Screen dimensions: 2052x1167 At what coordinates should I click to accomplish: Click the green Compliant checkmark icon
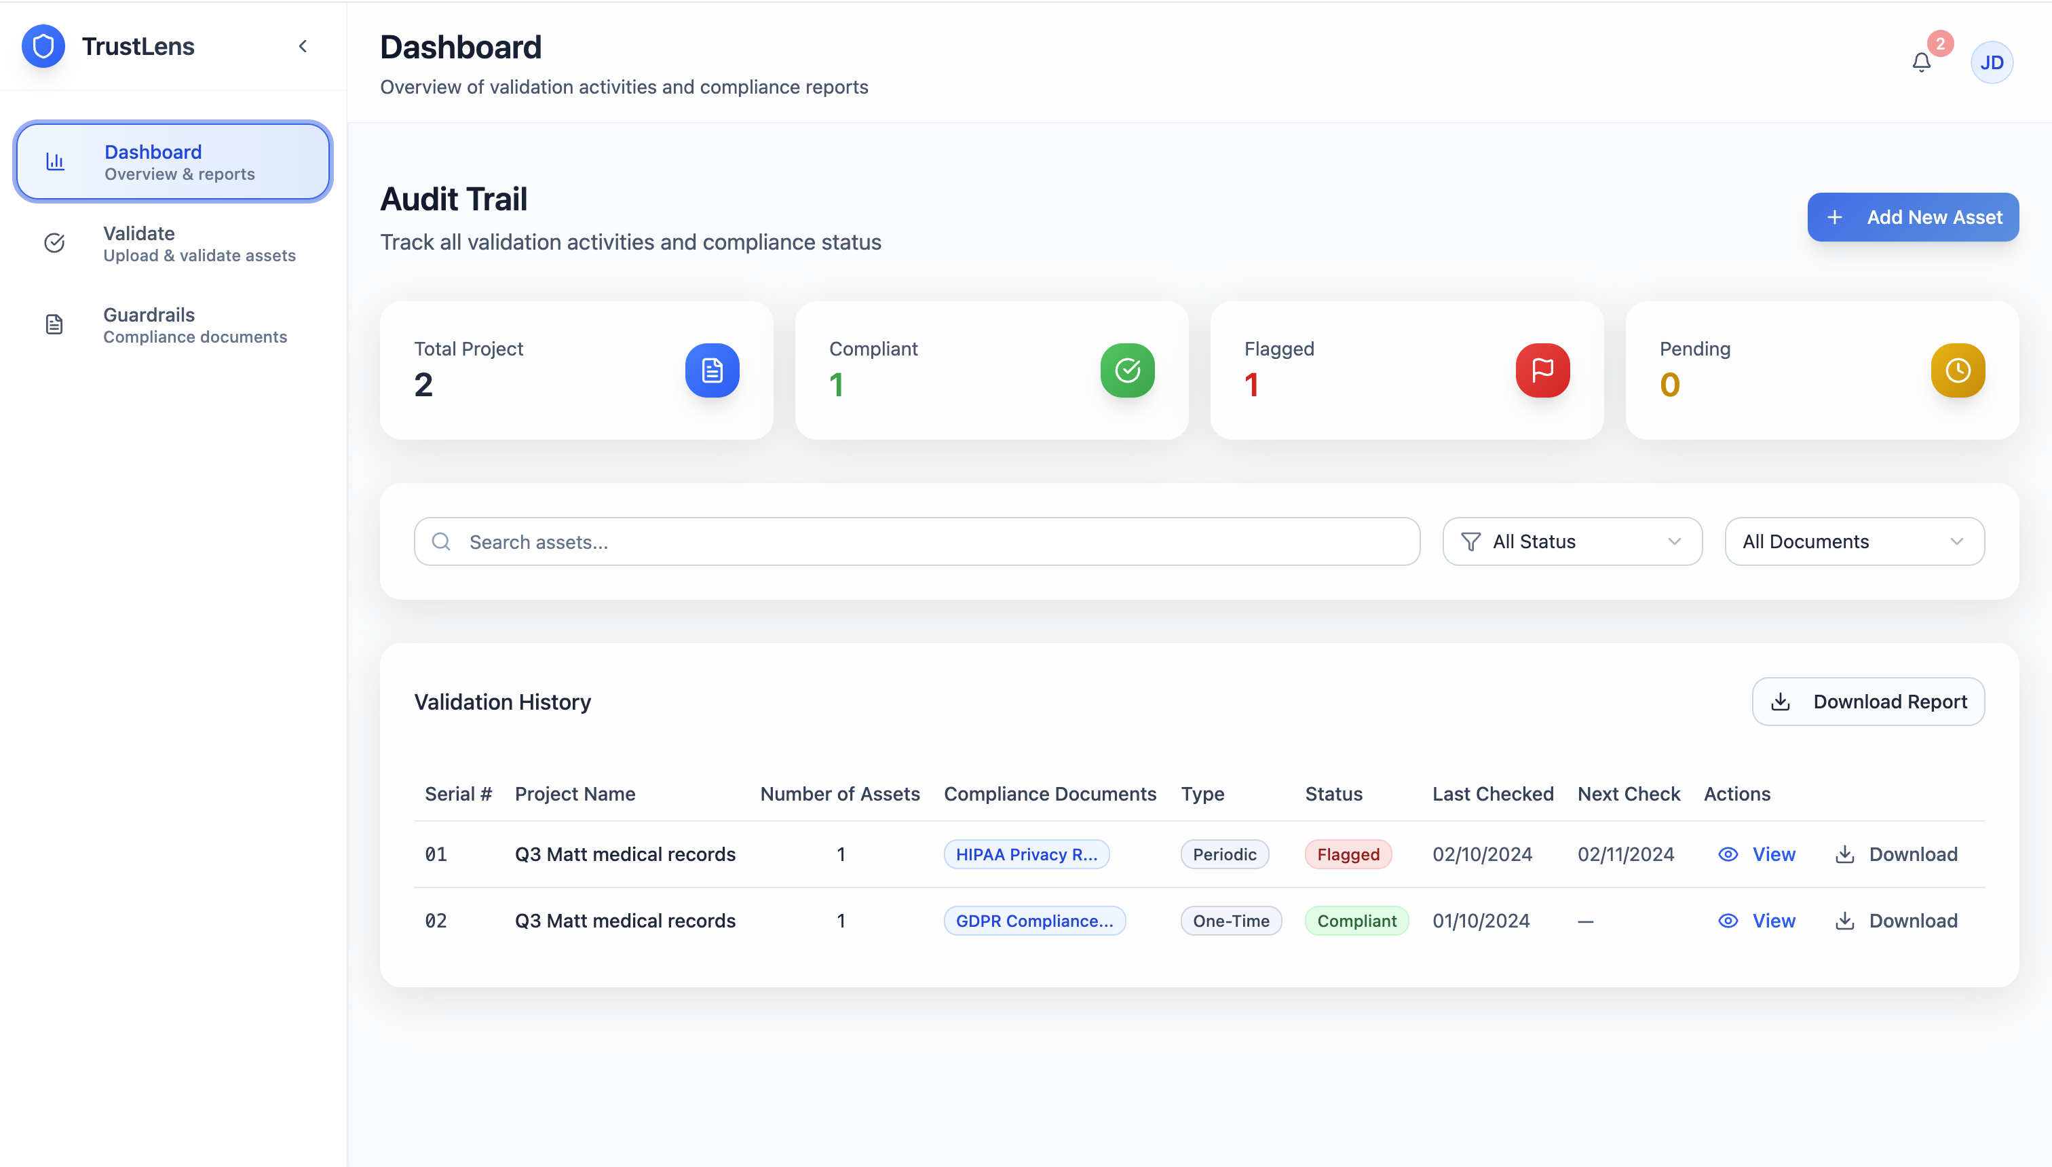point(1127,370)
